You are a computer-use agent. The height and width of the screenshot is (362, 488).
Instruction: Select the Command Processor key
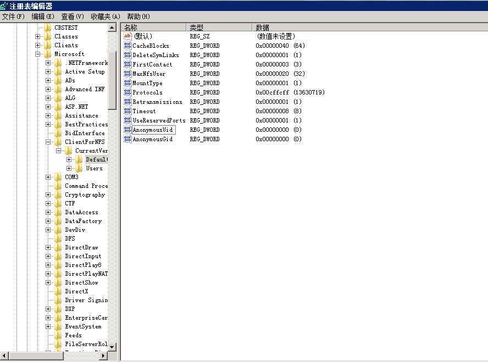click(x=86, y=186)
